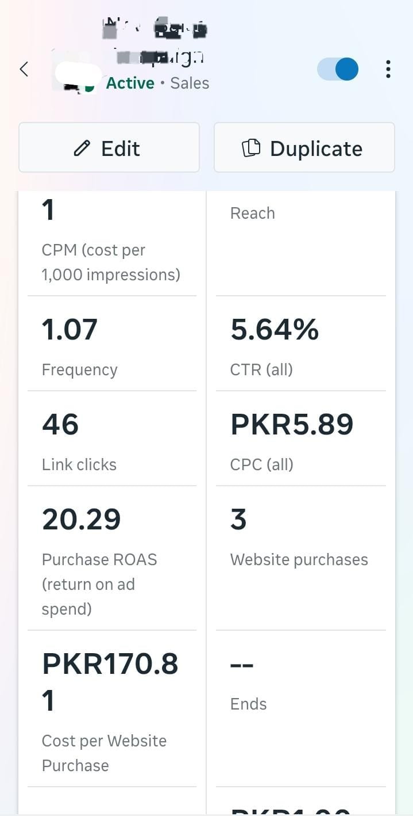Toggle the campaign active switch off
The image size is (413, 816).
338,70
